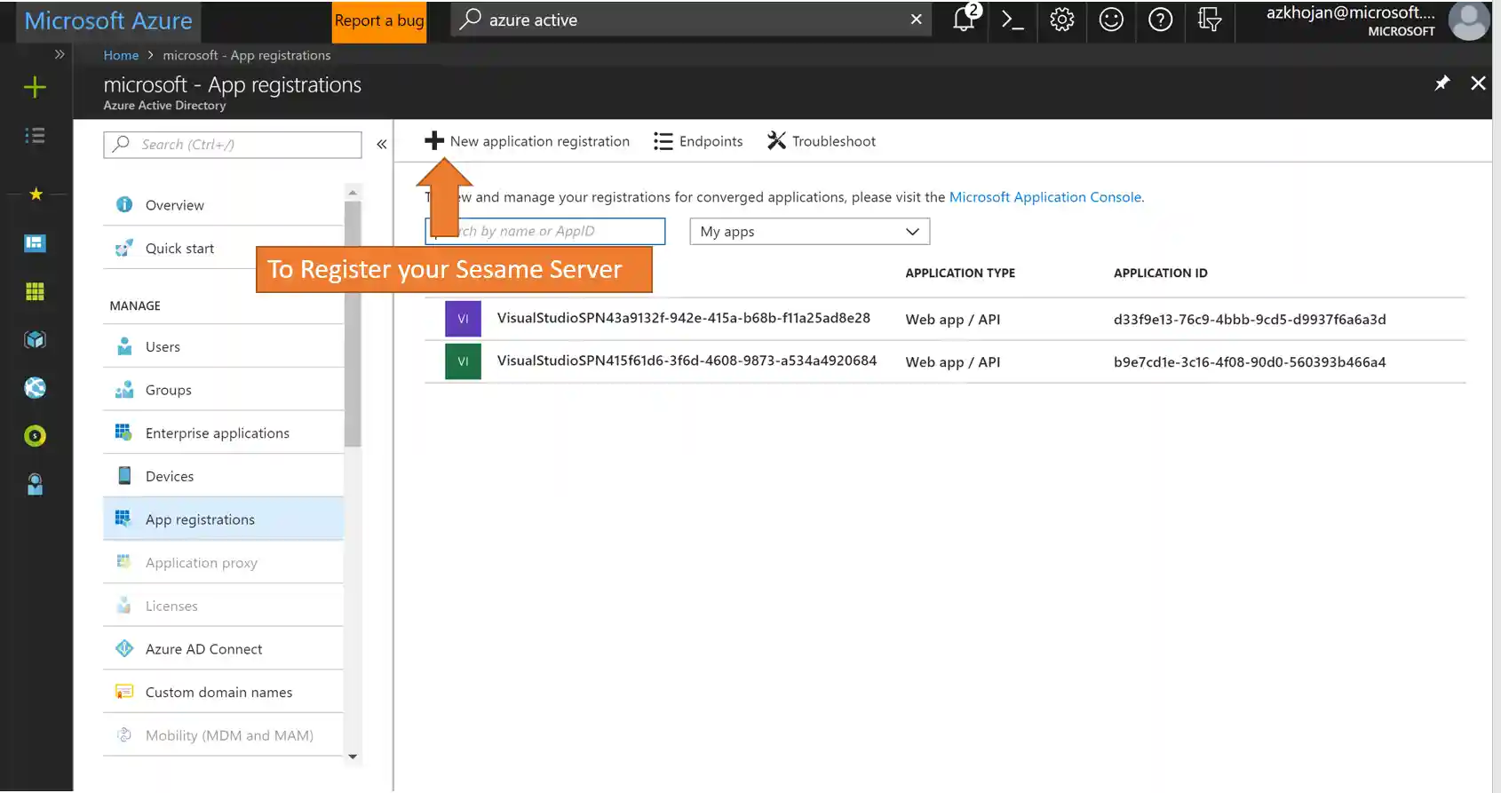Click the search by name or AppID field
Screen dimensions: 1501x793
pos(545,231)
